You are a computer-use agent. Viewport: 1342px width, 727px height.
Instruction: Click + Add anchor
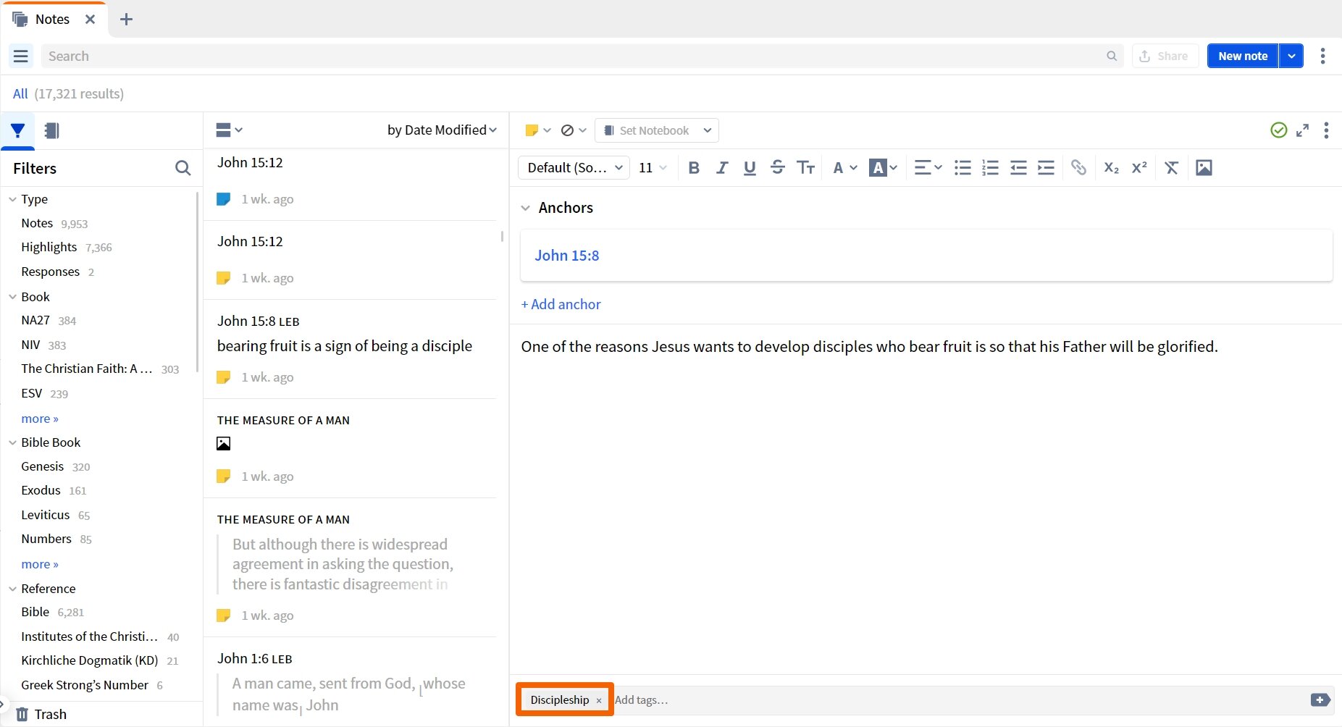point(561,304)
